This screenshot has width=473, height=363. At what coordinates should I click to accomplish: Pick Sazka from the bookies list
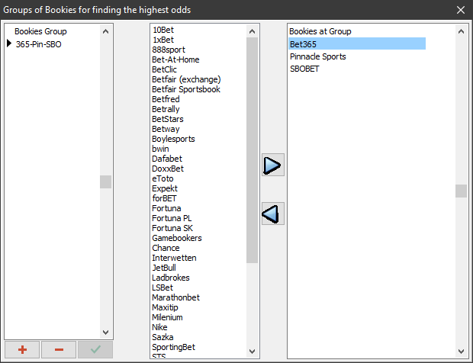pyautogui.click(x=162, y=337)
